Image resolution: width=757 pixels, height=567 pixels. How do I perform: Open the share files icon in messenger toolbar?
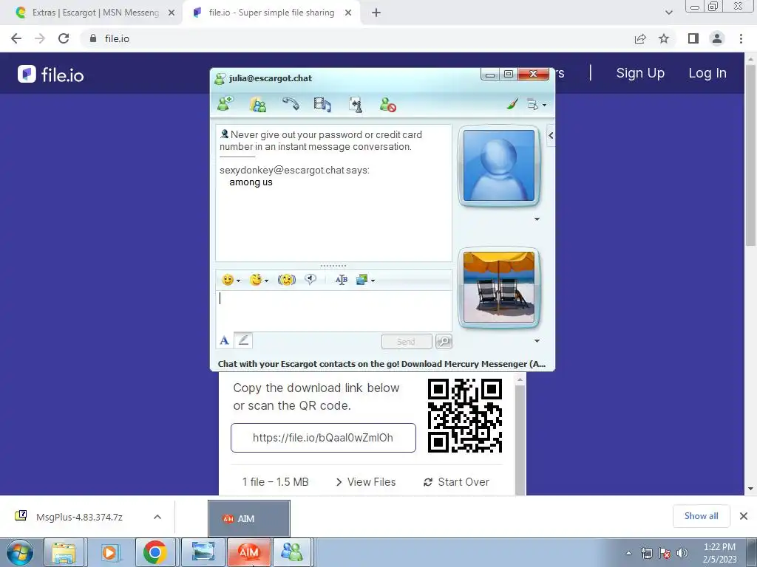[258, 104]
